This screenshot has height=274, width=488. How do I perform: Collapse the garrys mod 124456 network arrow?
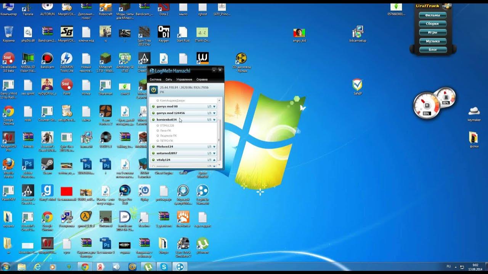click(214, 113)
